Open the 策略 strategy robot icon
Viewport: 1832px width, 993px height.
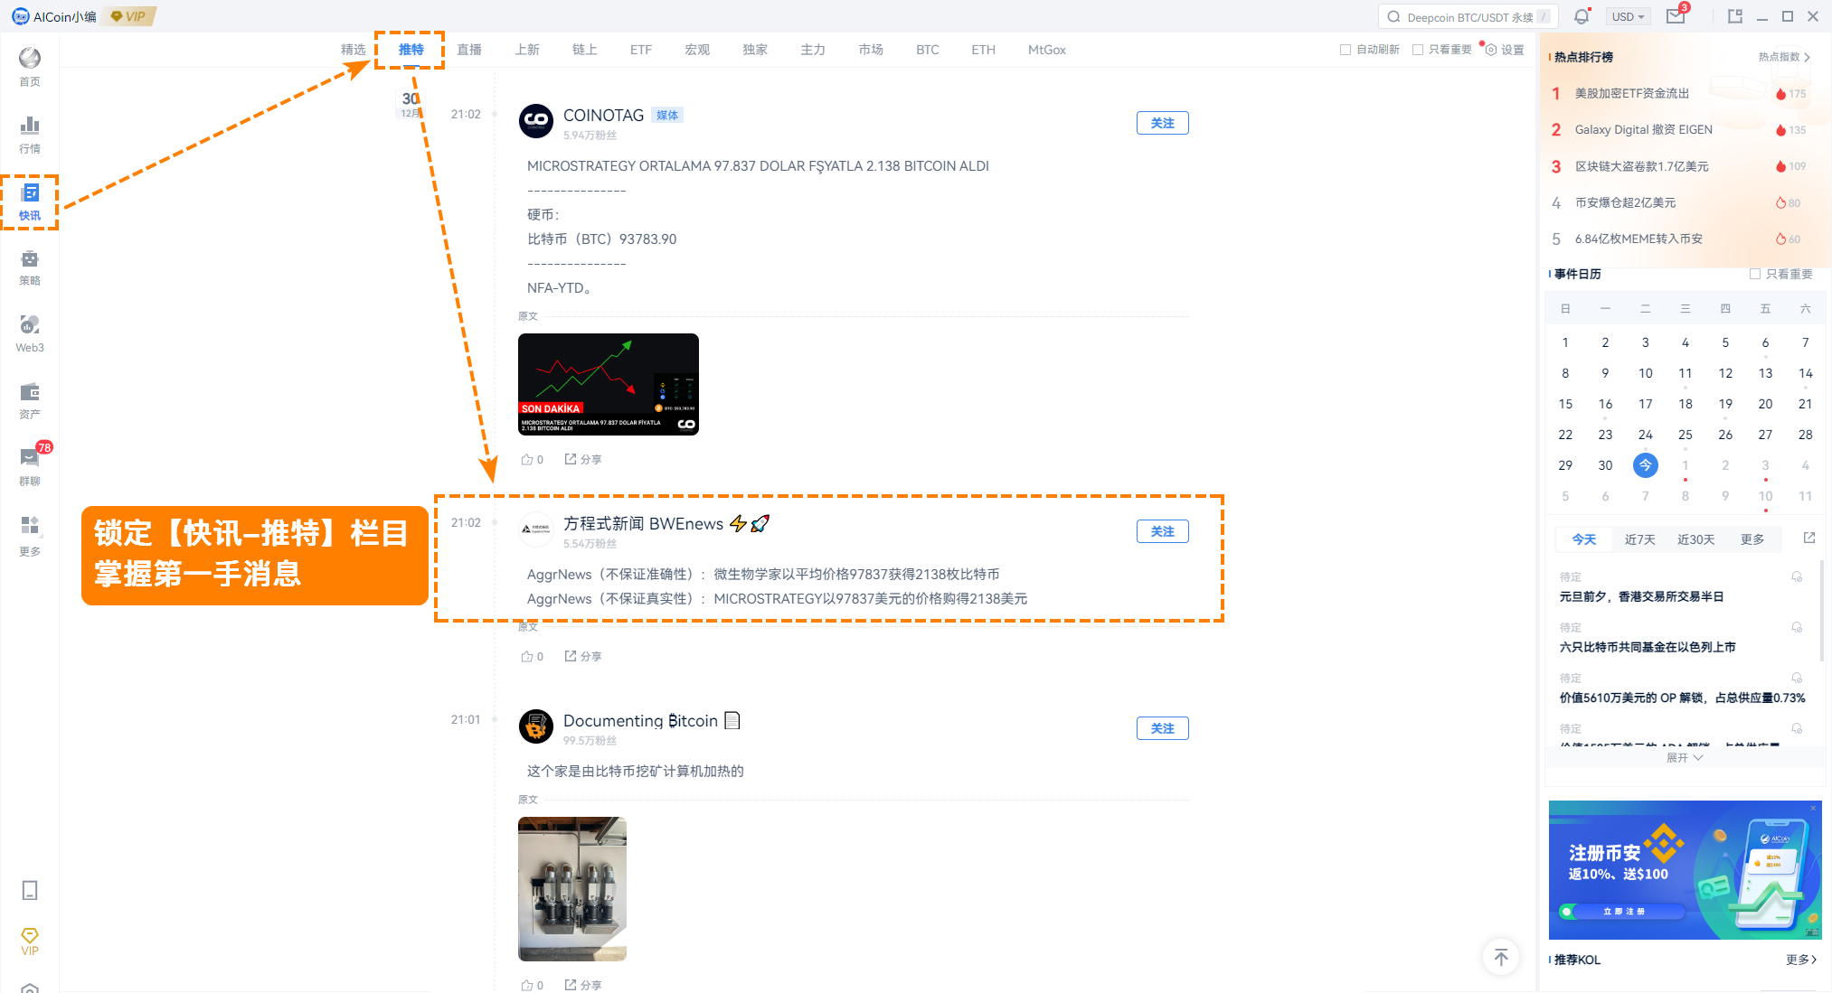click(x=30, y=267)
